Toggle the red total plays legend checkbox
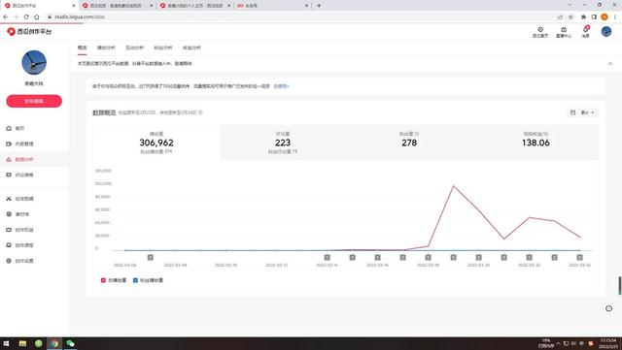Image resolution: width=622 pixels, height=350 pixels. 103,280
